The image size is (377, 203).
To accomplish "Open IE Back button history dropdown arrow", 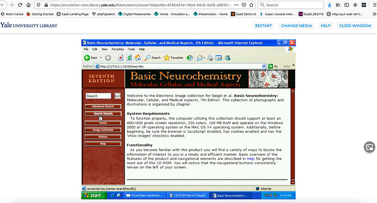I will (x=101, y=58).
